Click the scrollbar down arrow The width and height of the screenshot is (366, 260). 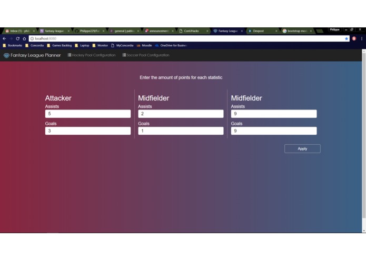point(364,231)
